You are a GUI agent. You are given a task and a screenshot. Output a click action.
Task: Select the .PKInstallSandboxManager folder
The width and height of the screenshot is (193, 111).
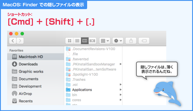click(x=93, y=64)
